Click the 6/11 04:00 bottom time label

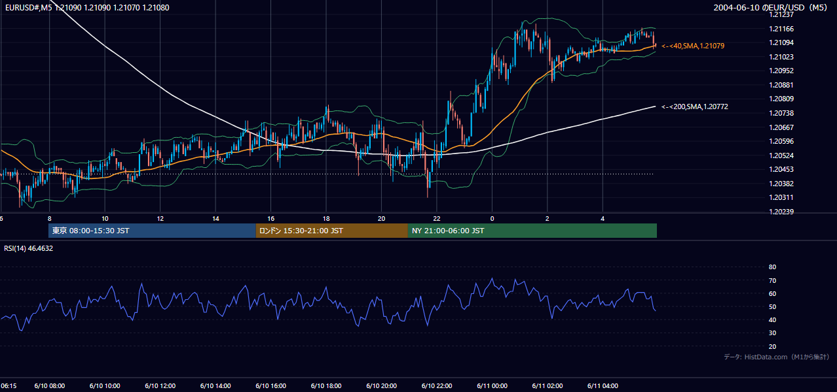(603, 386)
